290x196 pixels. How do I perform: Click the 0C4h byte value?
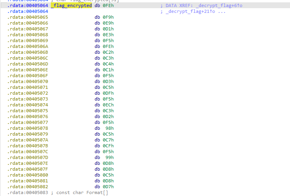pos(108,64)
